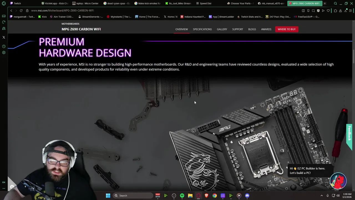Open the Indiana Haunted bookmark
The width and height of the screenshot is (355, 200).
(193, 17)
